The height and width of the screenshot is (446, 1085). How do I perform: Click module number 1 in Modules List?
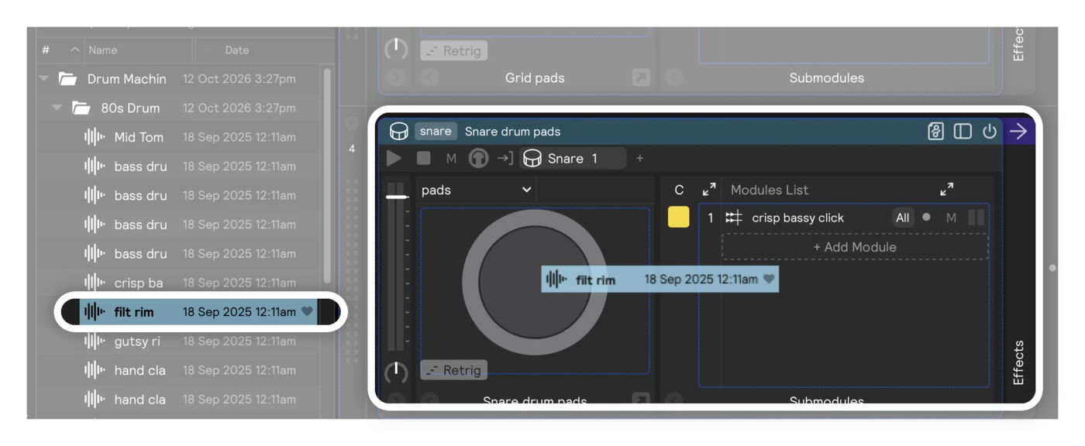pyautogui.click(x=710, y=218)
